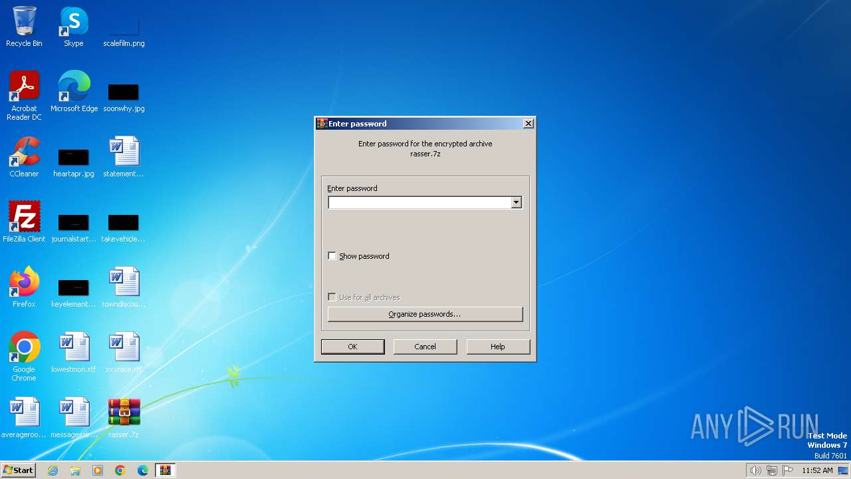The height and width of the screenshot is (479, 851).
Task: Open Windows Media Player from taskbar
Action: click(x=98, y=470)
